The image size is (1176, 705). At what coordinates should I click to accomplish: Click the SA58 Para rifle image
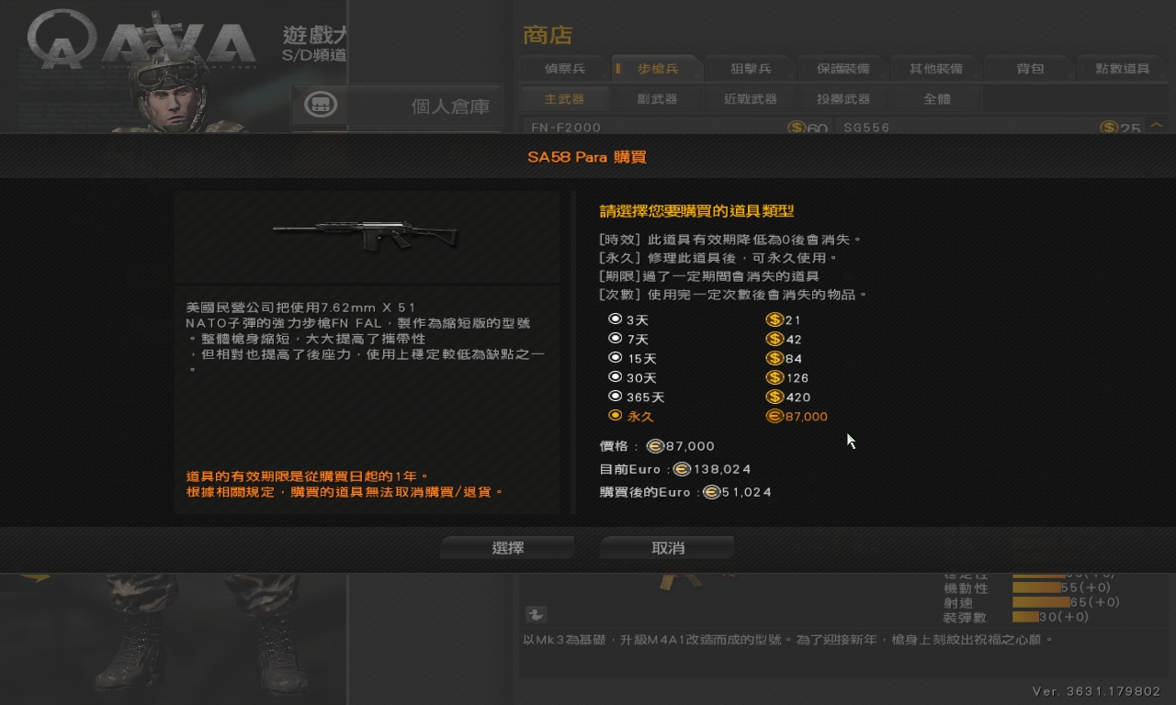pos(366,234)
